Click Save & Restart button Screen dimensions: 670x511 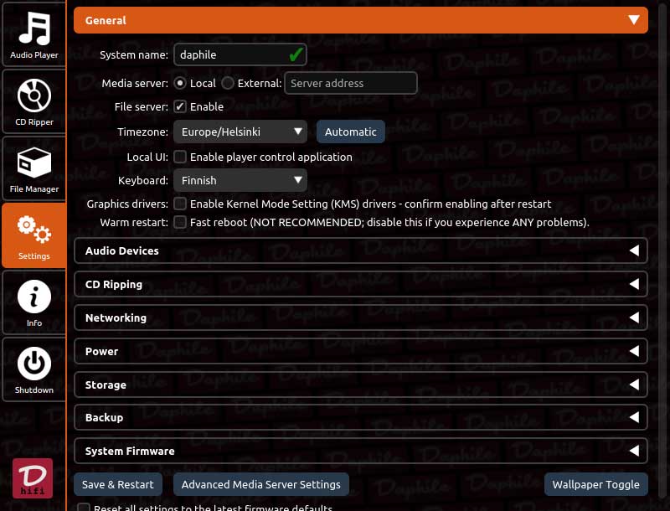point(118,484)
